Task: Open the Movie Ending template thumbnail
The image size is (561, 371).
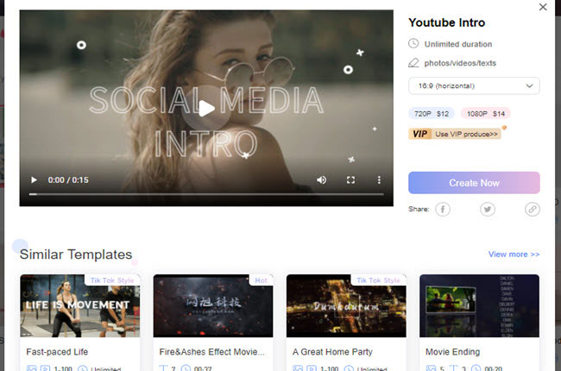Action: click(x=479, y=306)
